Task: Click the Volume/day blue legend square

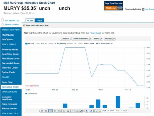Action: pos(26,94)
